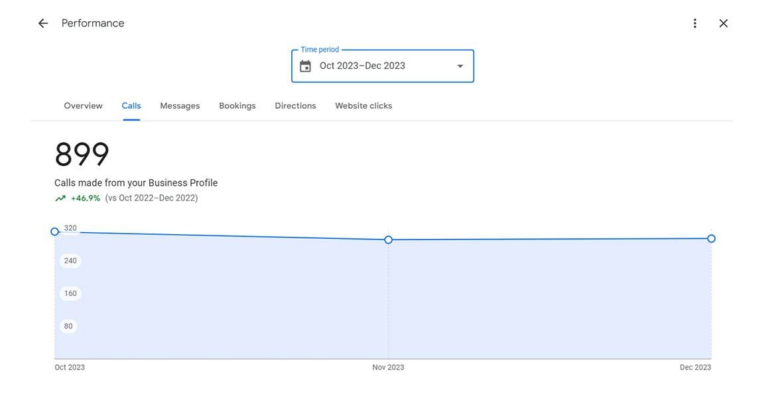The image size is (768, 398).
Task: Click the Nov 2023 data point on chart
Action: tap(389, 239)
